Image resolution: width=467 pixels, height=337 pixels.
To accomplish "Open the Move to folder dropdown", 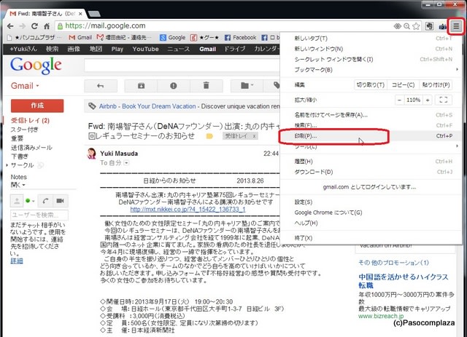I will (247, 86).
